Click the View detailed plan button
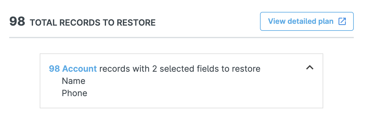This screenshot has width=366, height=119. tap(307, 21)
